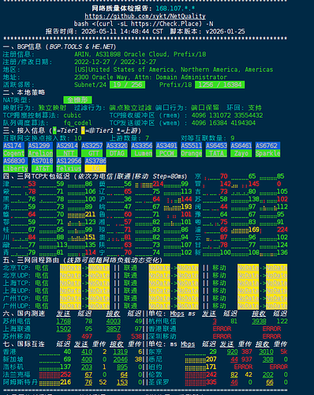Click 广州UDP: 电信 row label
The width and height of the screenshot is (314, 395).
(x=26, y=307)
